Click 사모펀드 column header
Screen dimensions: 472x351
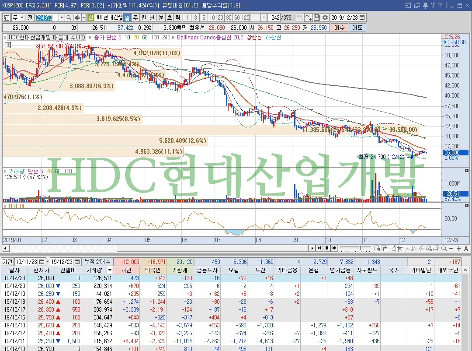point(367,270)
